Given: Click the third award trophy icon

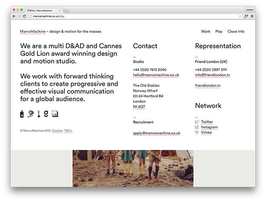Looking at the screenshot, I should click(39, 114).
